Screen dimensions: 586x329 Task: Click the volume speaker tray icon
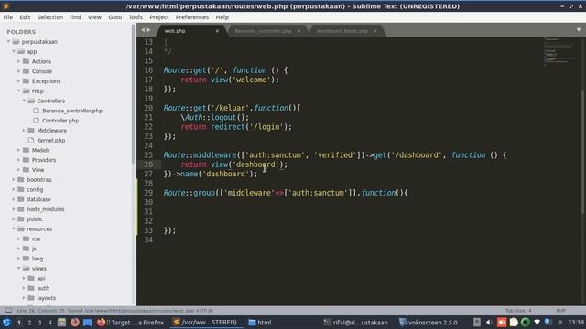489,323
